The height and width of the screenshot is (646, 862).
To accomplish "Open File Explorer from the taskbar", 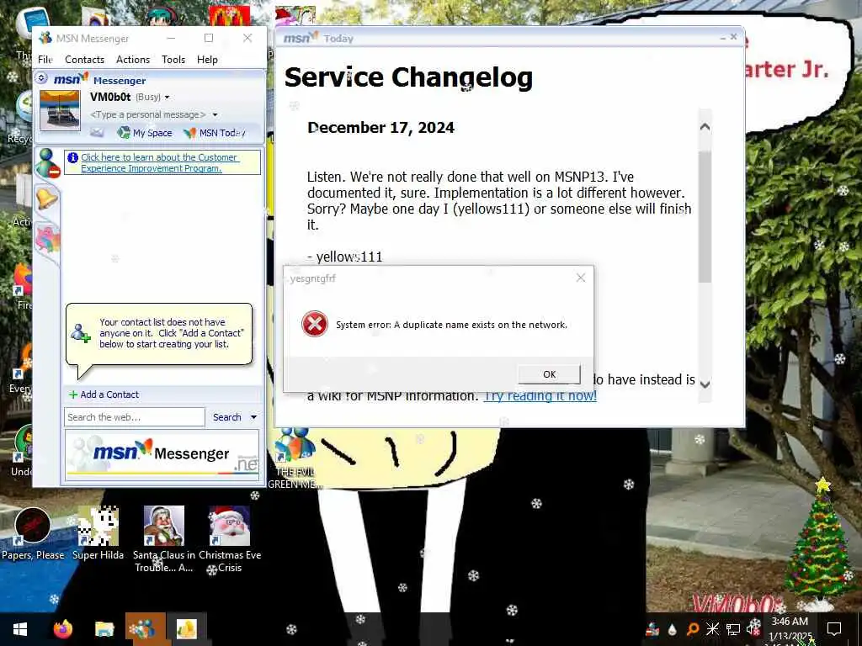I will 104,629.
